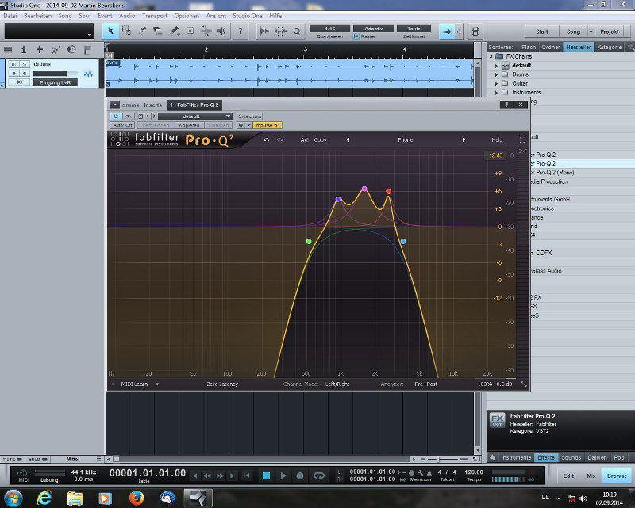Click the Record transport button
The width and height of the screenshot is (635, 508).
click(x=300, y=476)
